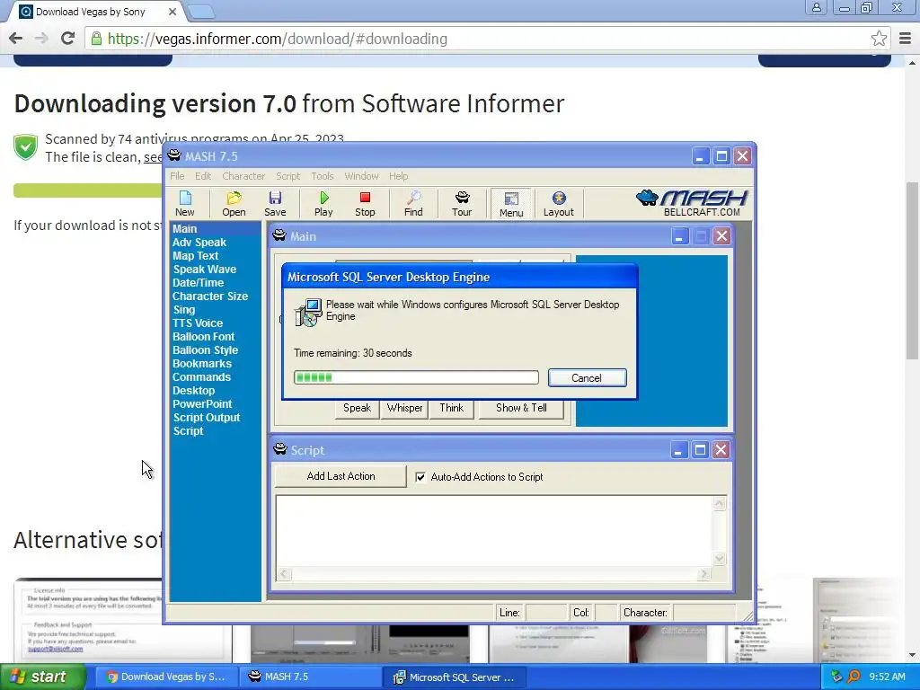Image resolution: width=920 pixels, height=690 pixels.
Task: Select Script at bottom of sidebar list
Action: coord(189,431)
